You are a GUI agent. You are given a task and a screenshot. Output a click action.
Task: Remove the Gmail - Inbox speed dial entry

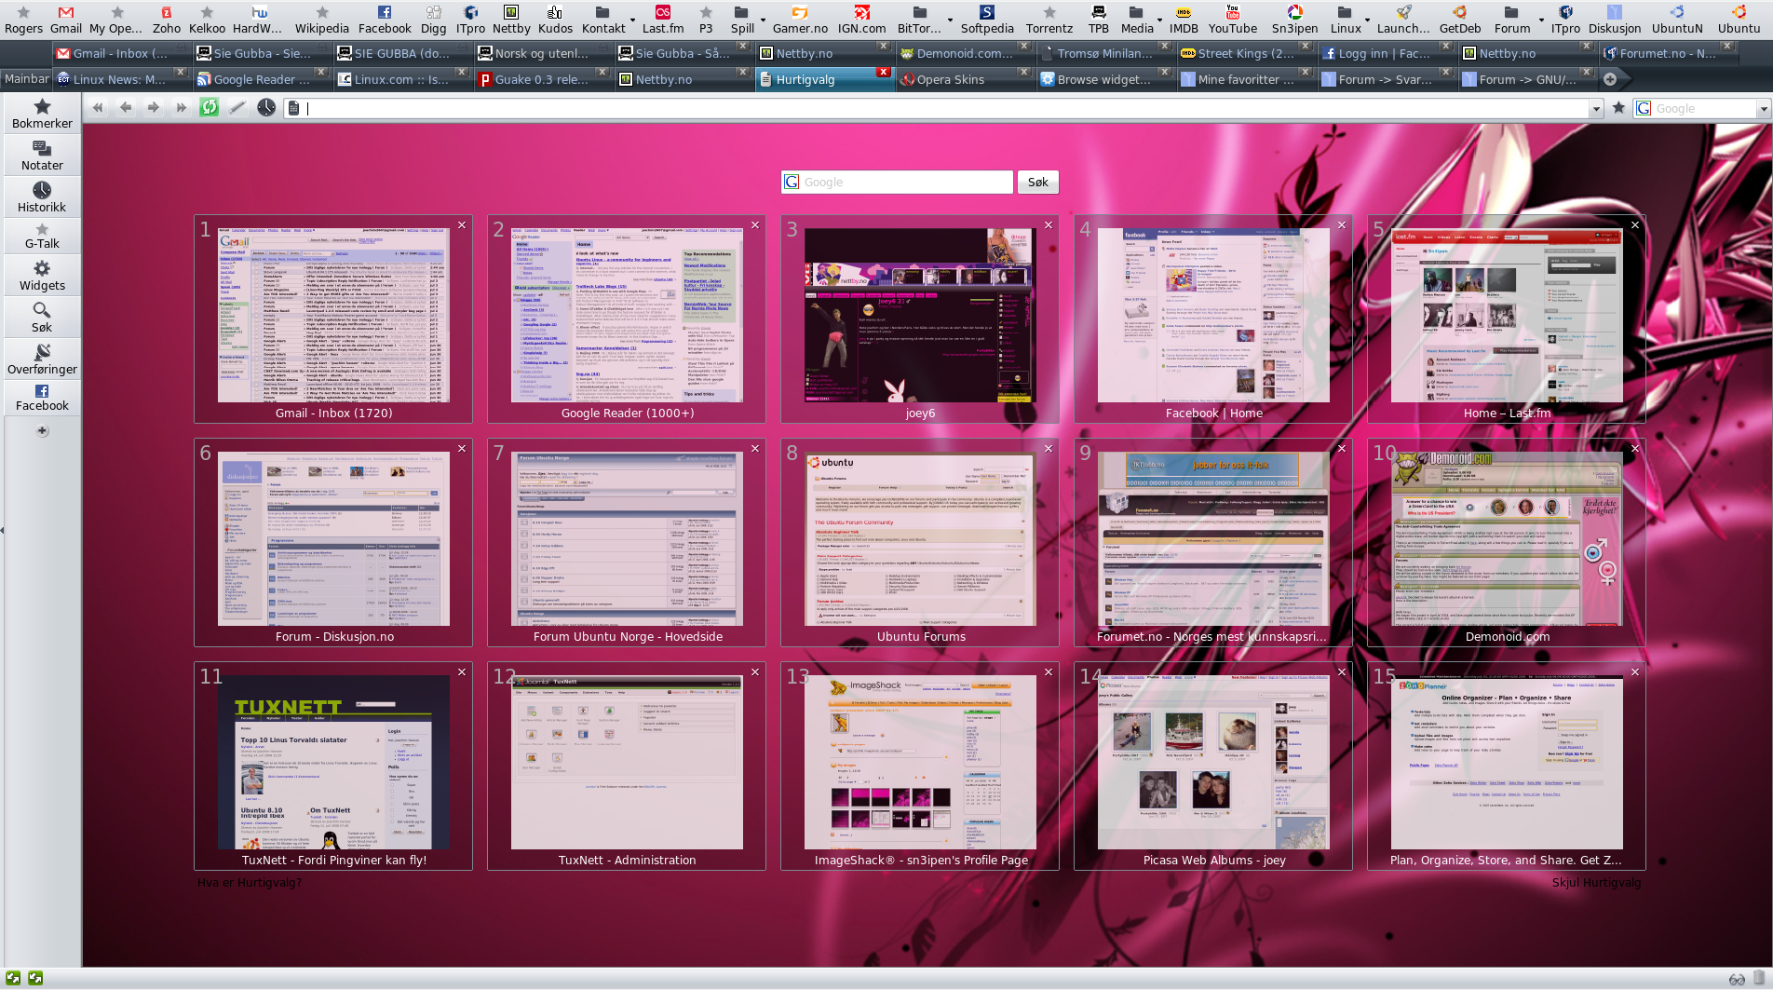click(462, 225)
